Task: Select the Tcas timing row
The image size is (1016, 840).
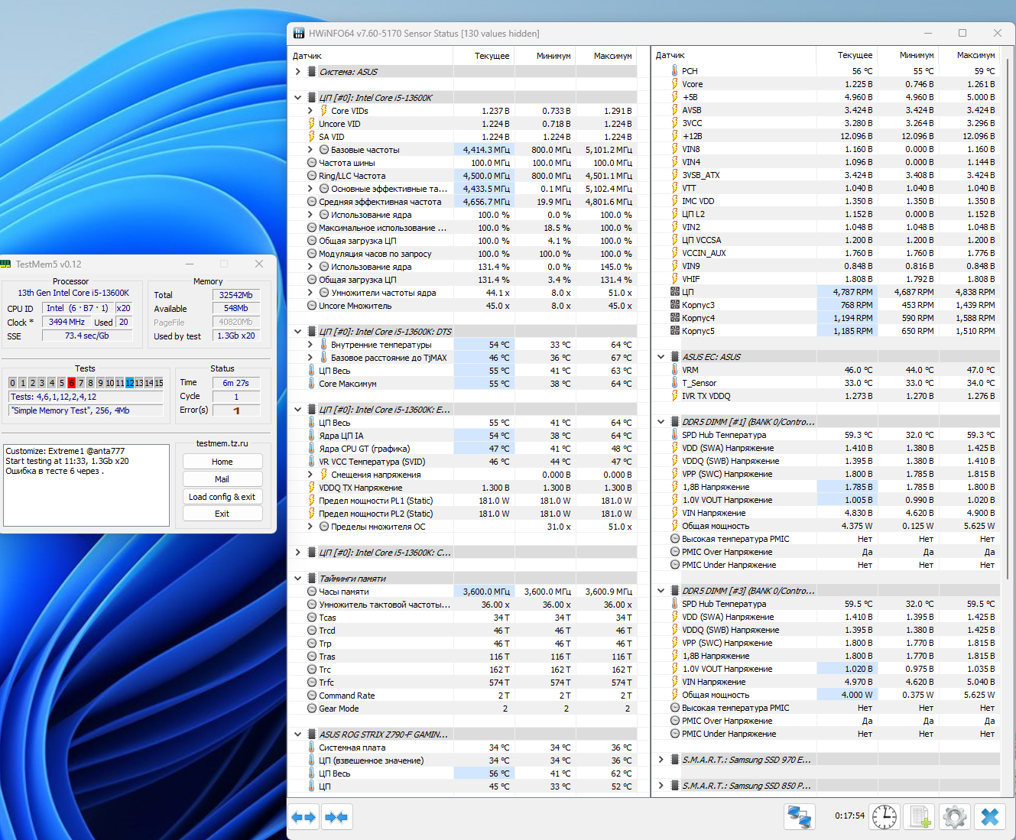Action: pos(464,618)
